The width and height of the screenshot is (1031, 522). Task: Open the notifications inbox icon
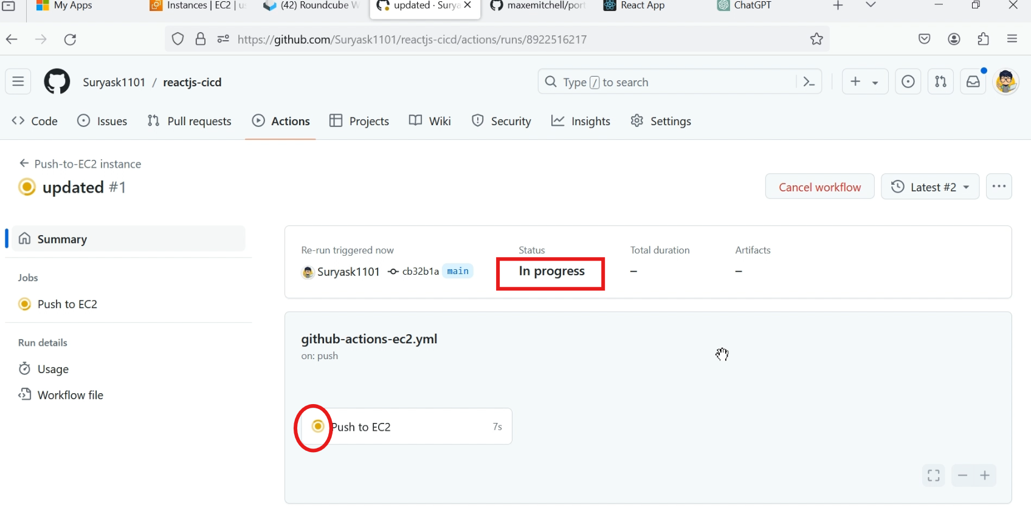click(973, 81)
